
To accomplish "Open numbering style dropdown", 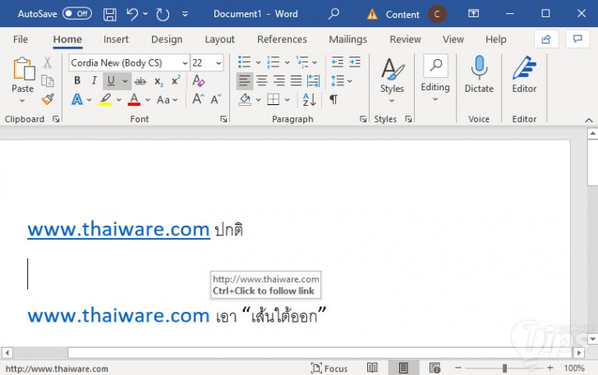I will (x=287, y=62).
